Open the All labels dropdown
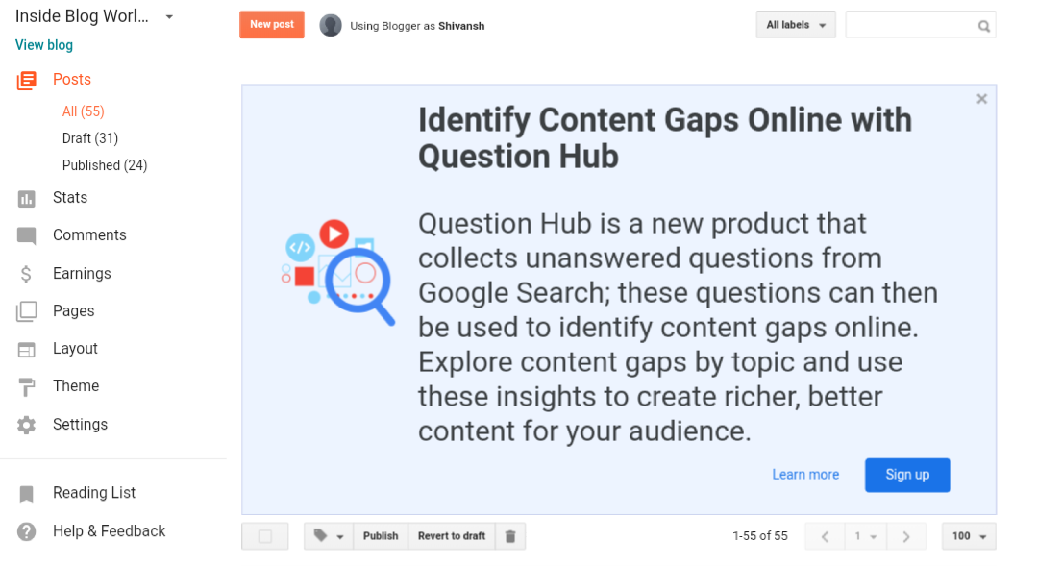 pos(796,25)
